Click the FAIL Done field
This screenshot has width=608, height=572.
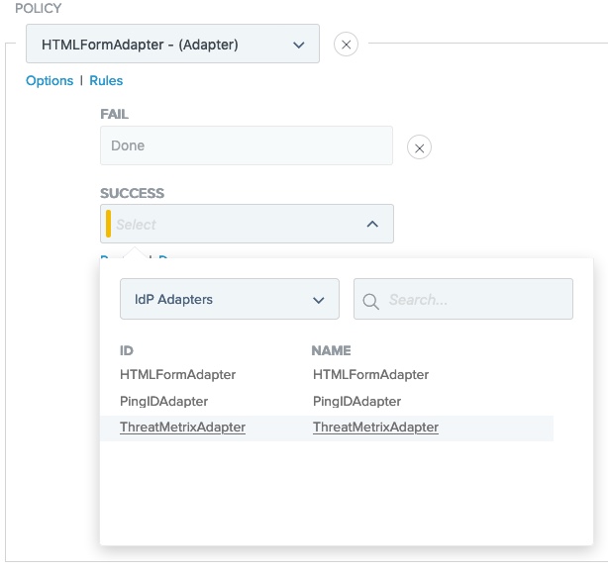click(247, 145)
